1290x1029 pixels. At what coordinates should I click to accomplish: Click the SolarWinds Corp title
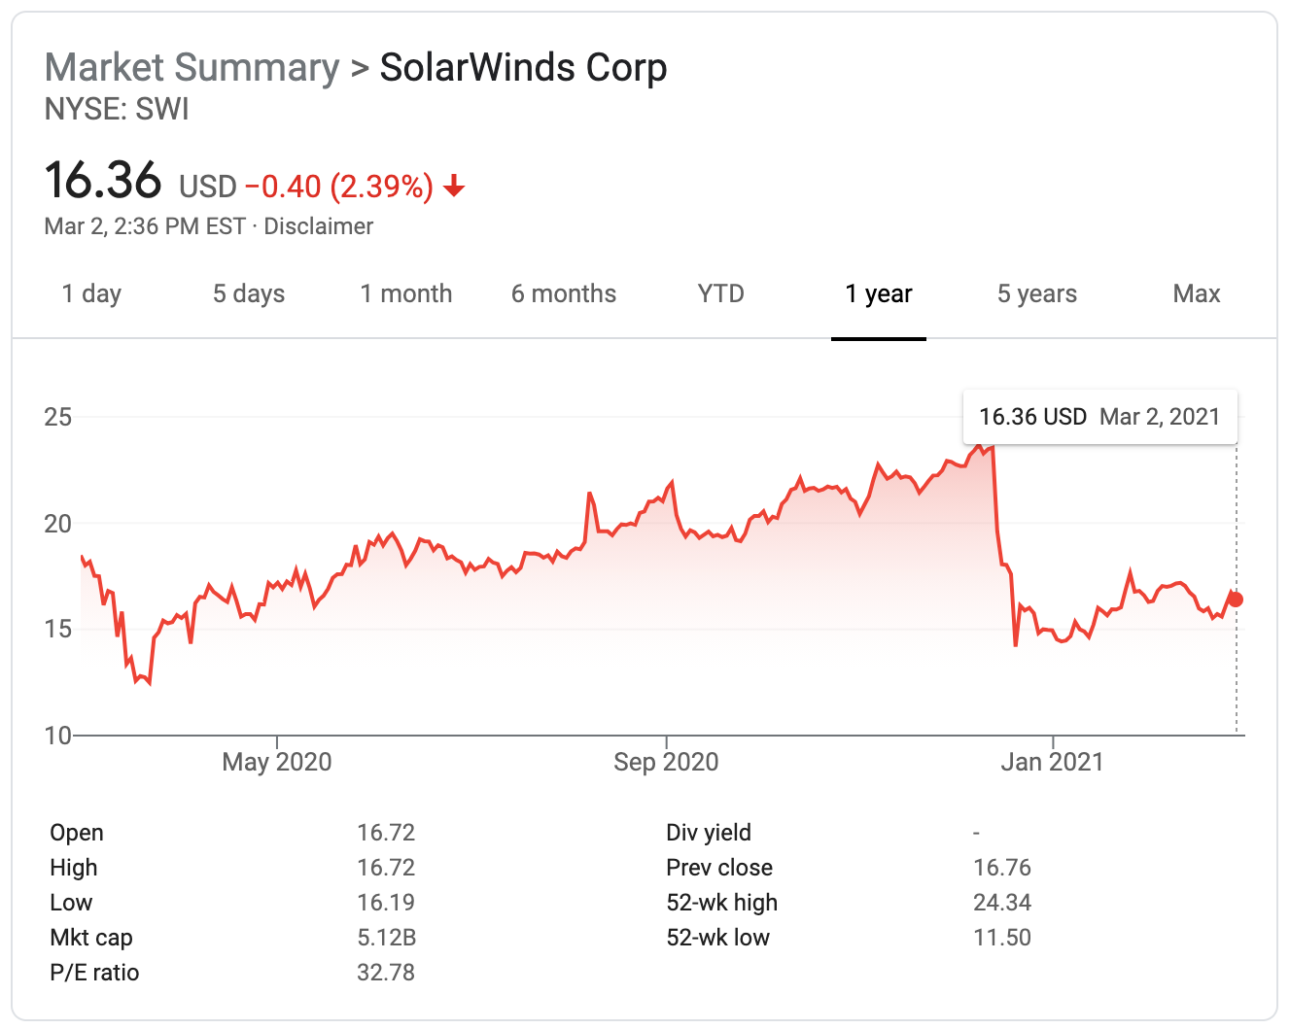523,68
